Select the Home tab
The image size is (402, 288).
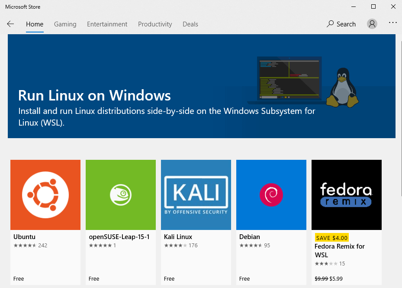point(35,24)
